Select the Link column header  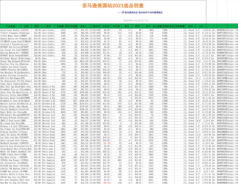(x=201, y=26)
